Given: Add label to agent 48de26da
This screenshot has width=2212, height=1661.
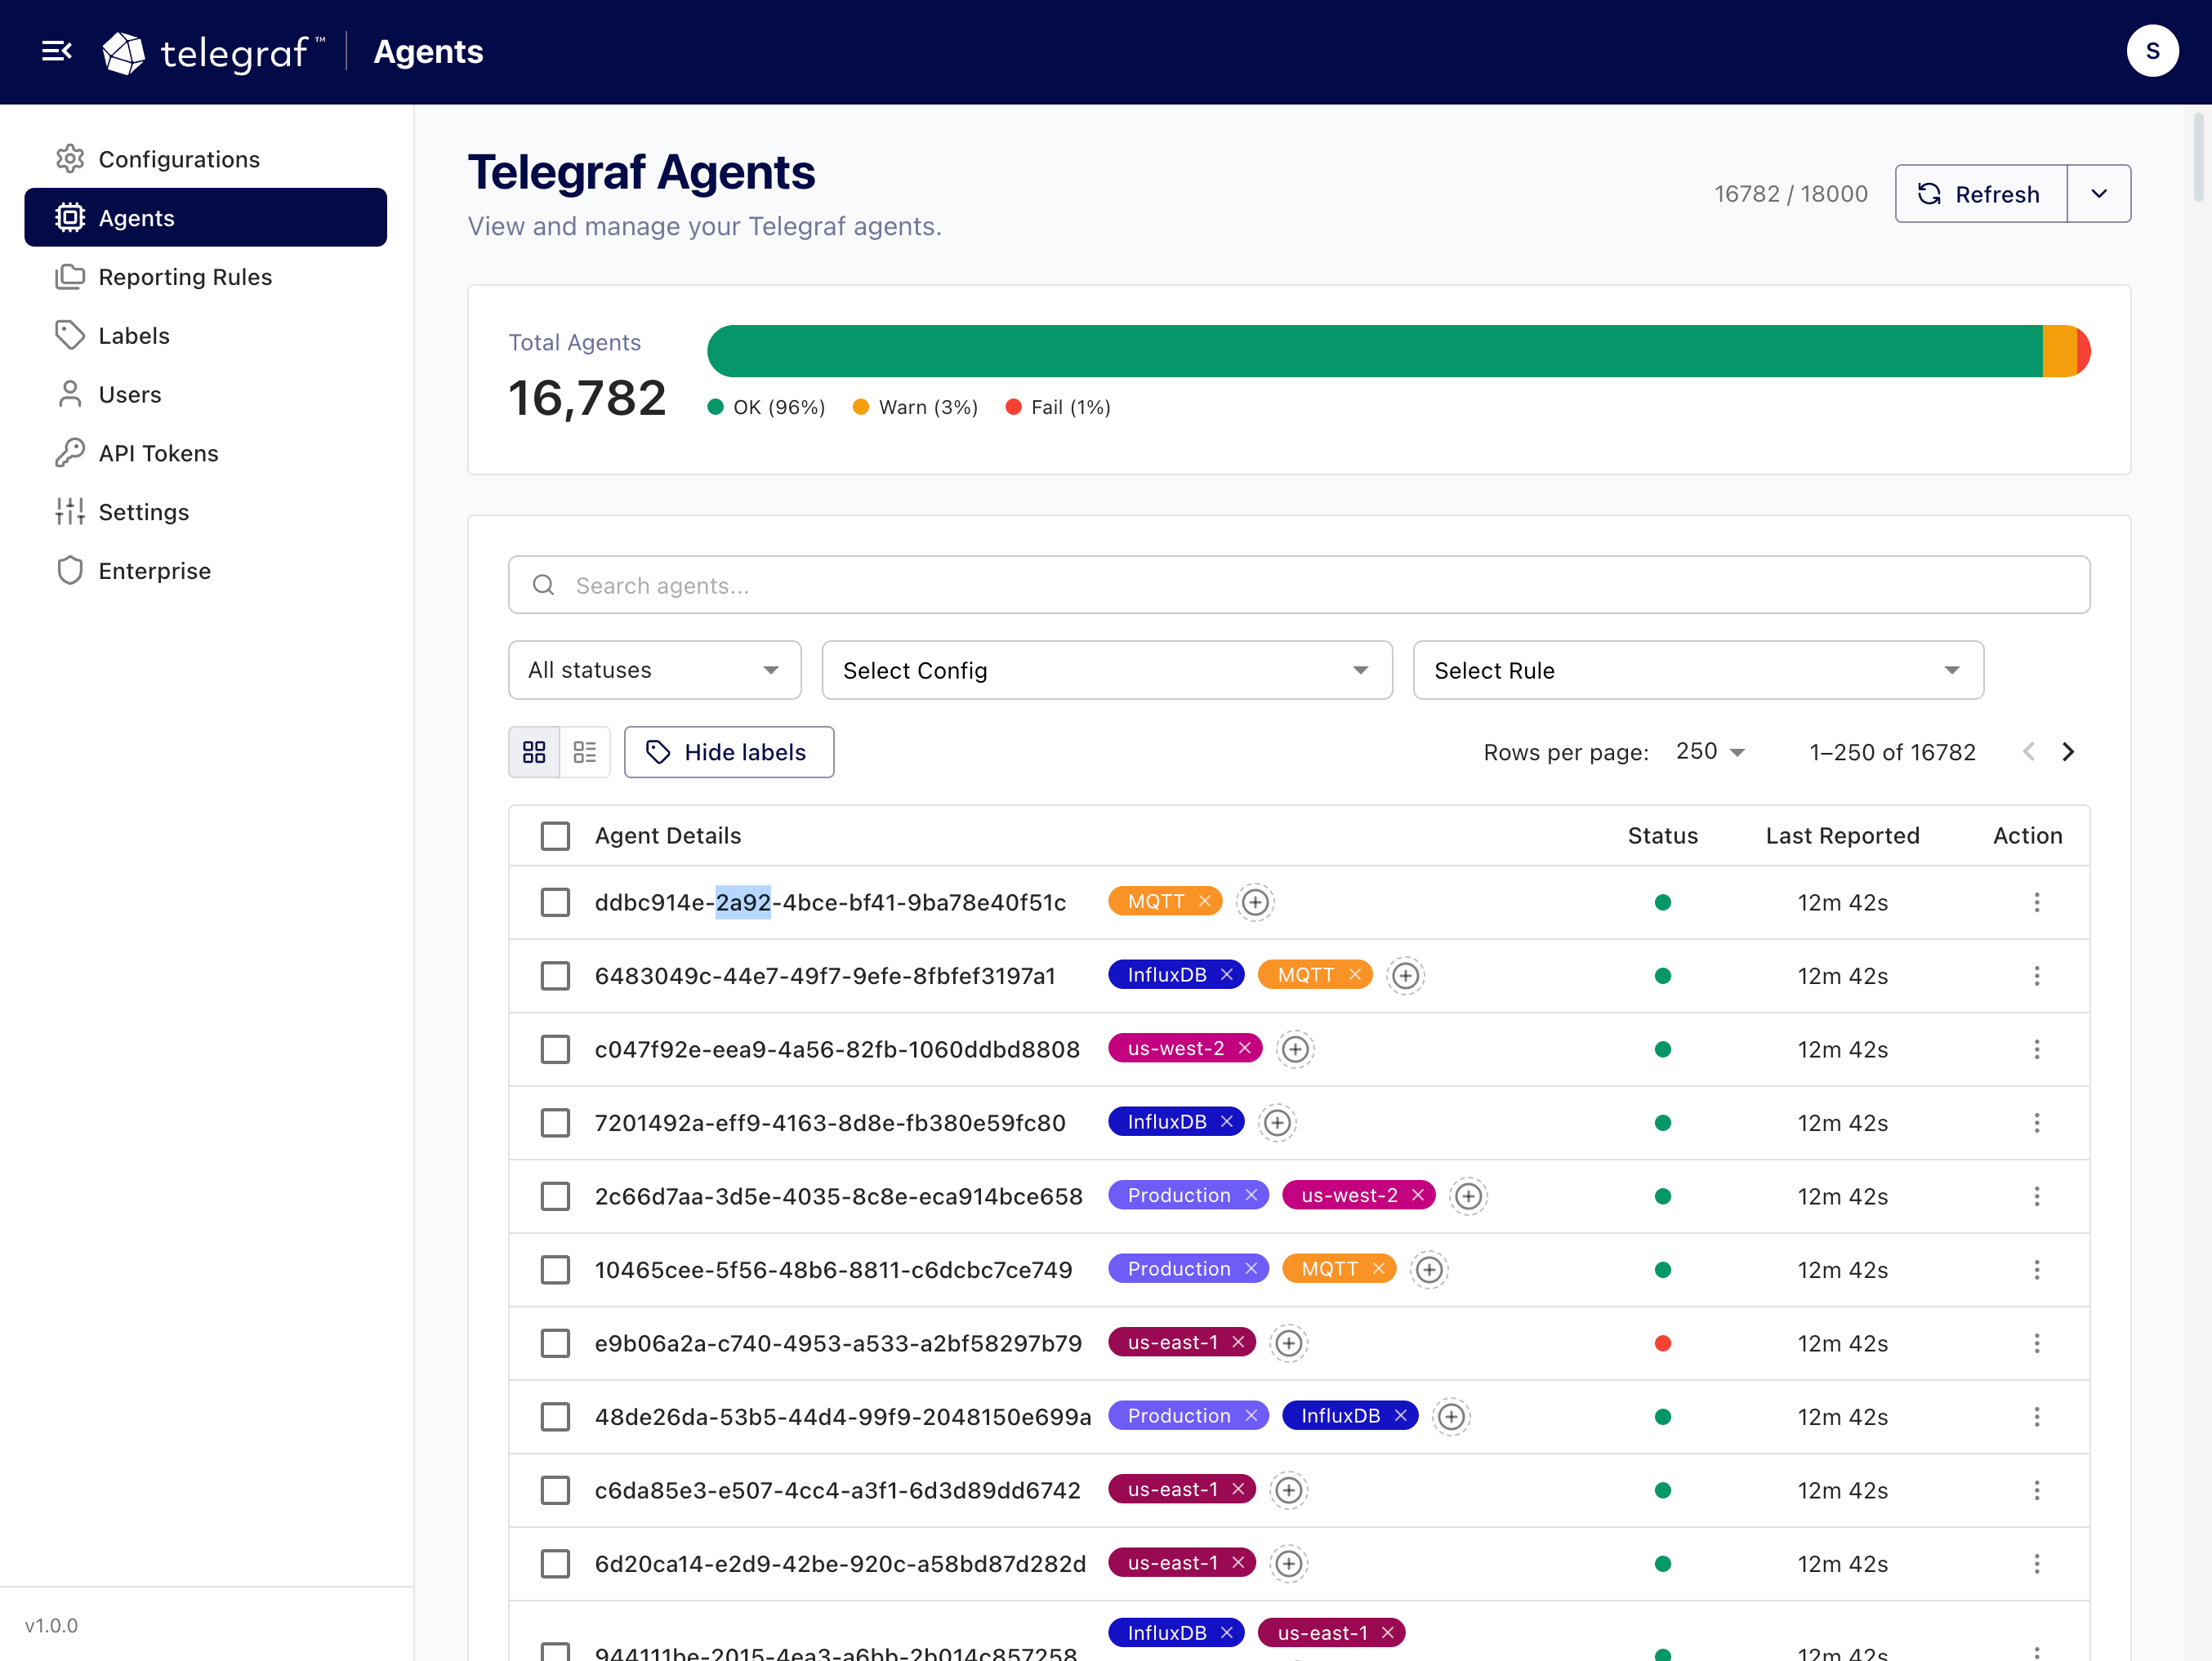Looking at the screenshot, I should 1451,1416.
